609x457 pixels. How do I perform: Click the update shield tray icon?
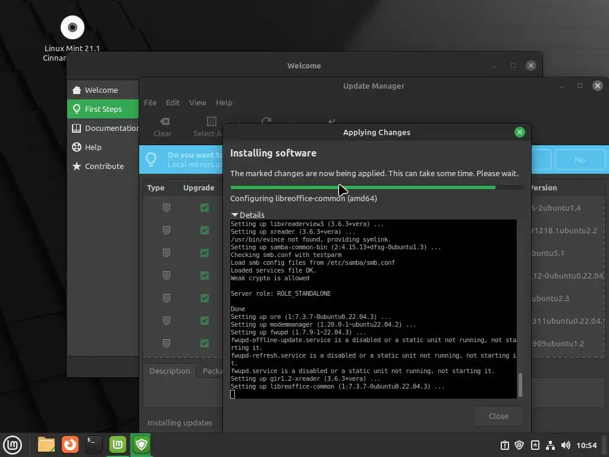point(519,445)
